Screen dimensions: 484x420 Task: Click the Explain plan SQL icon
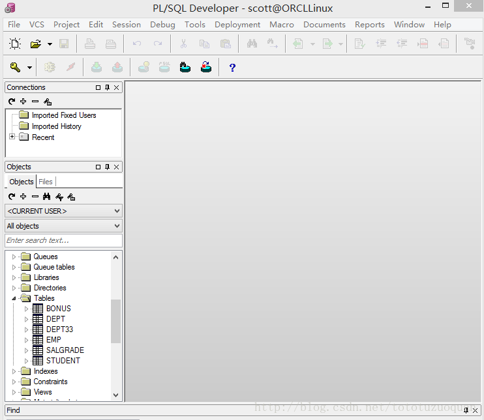164,67
